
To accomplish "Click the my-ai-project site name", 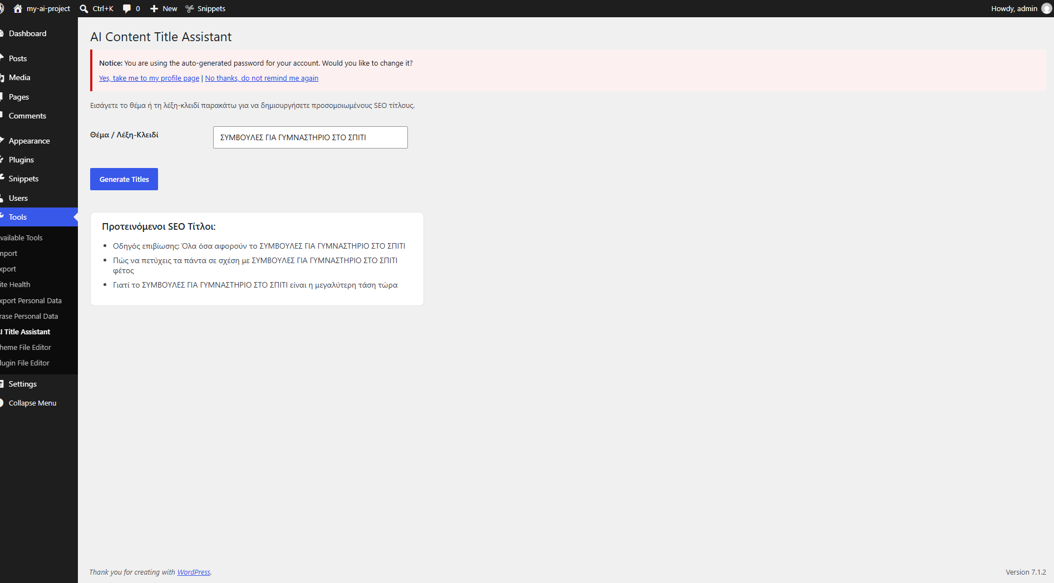I will 48,8.
